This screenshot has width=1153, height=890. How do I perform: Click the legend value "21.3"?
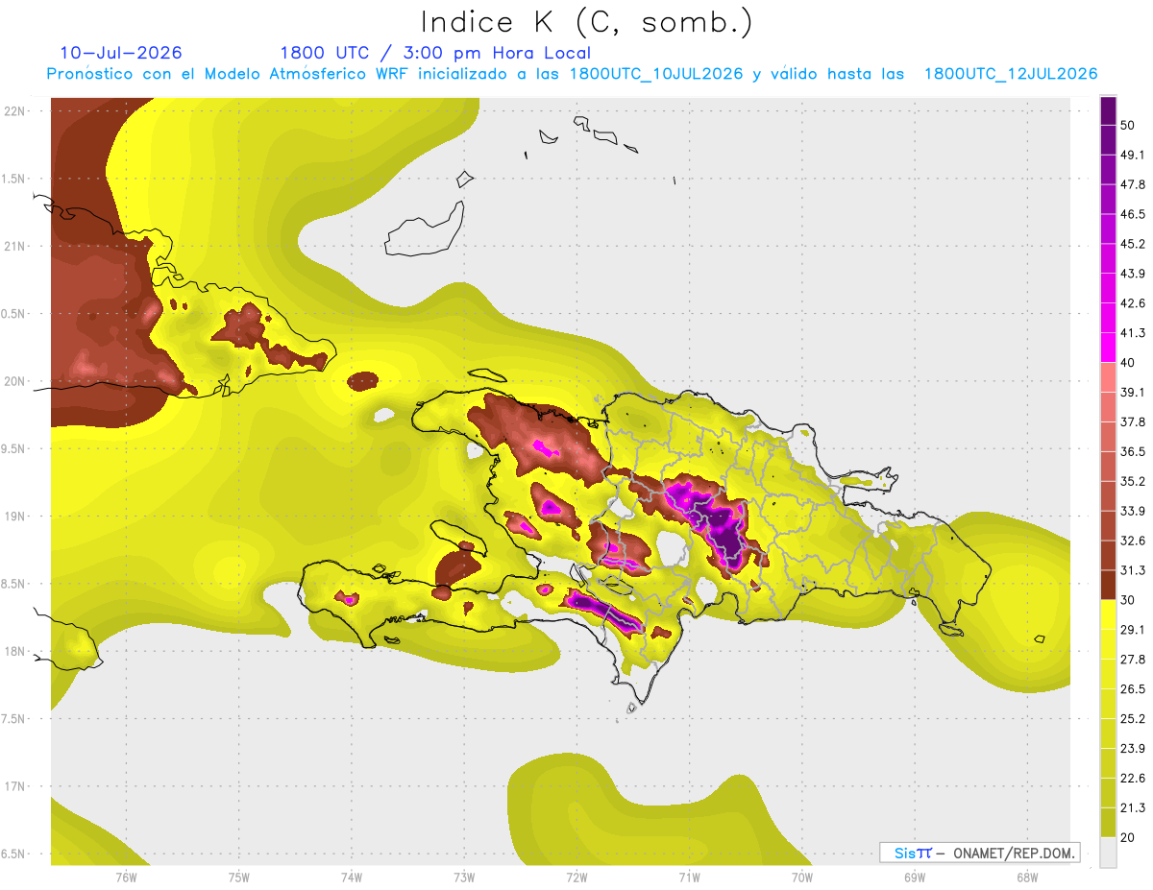pos(1133,807)
